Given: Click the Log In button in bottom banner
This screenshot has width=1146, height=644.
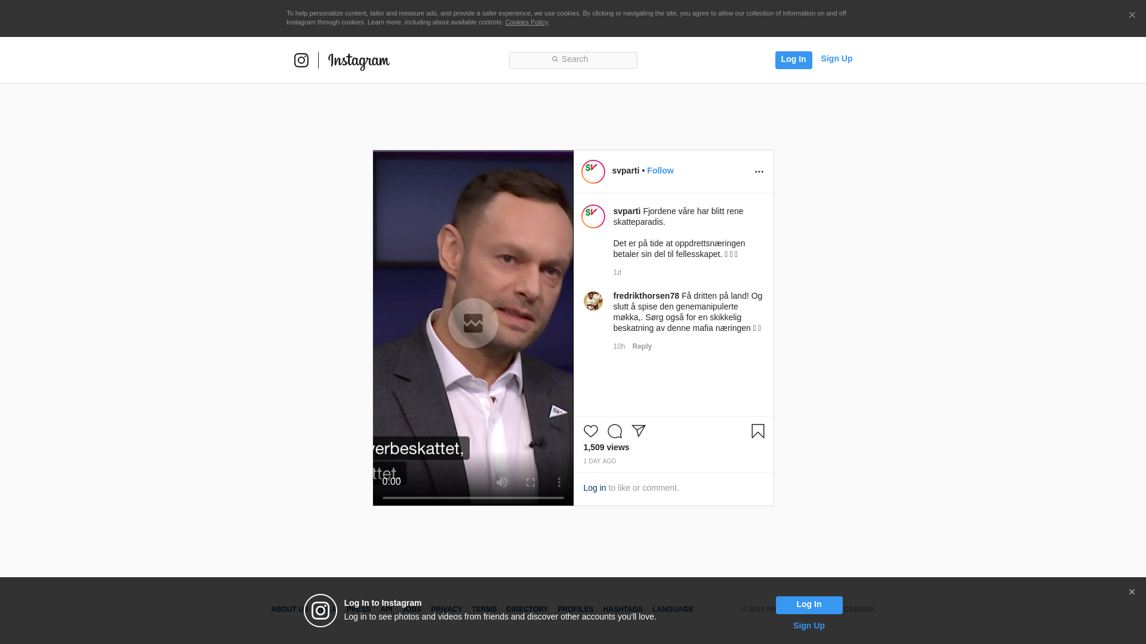Looking at the screenshot, I should pyautogui.click(x=809, y=605).
